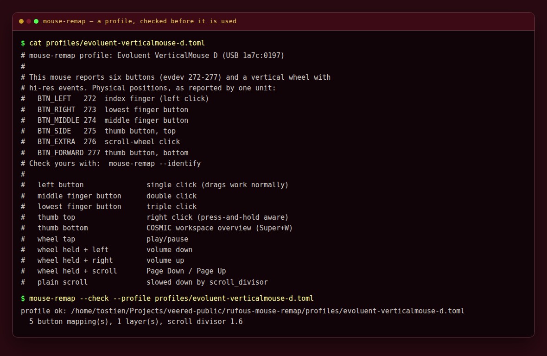The width and height of the screenshot is (547, 356).
Task: Click the 'wheel held + right' label
Action: click(75, 261)
